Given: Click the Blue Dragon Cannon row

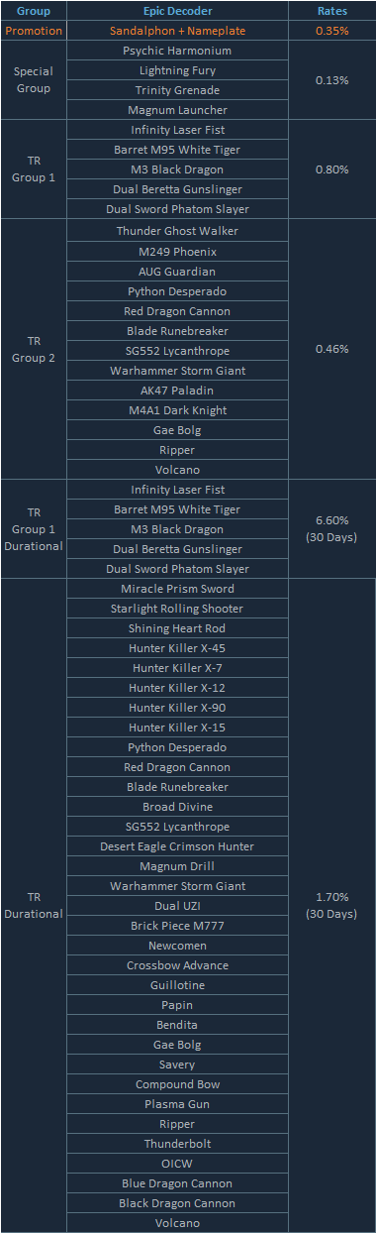Looking at the screenshot, I should coord(177,1183).
